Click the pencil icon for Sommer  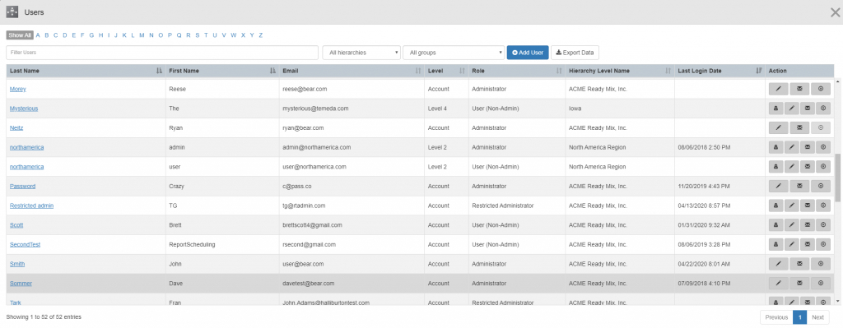pyautogui.click(x=779, y=284)
